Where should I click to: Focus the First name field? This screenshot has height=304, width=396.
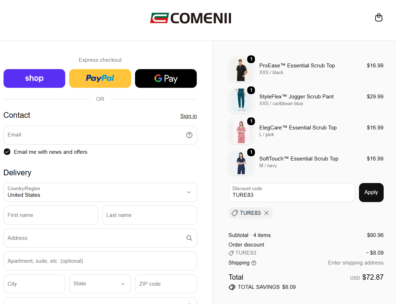51,215
